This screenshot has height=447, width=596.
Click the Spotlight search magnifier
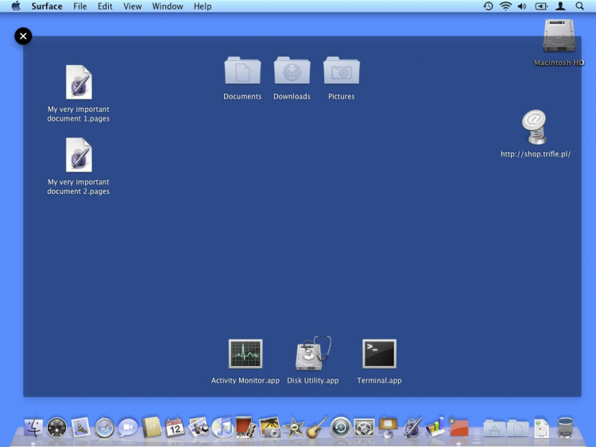click(x=580, y=6)
